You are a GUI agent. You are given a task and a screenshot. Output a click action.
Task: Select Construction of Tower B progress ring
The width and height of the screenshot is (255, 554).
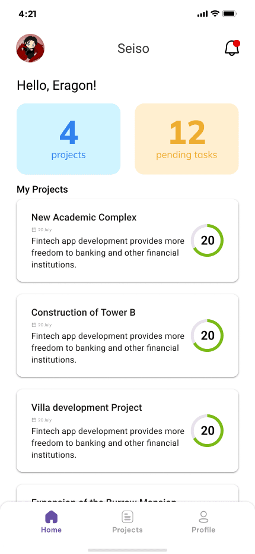(208, 335)
